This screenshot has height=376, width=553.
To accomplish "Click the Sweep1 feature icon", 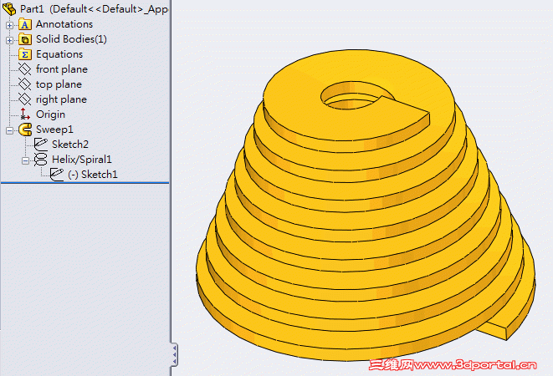I will (25, 130).
